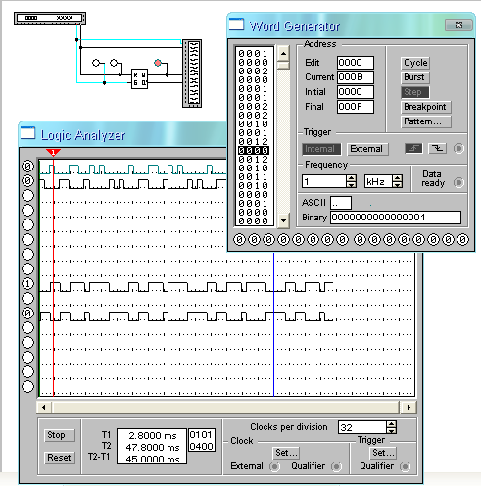This screenshot has height=486, width=481.
Task: Click the blue cursor 2 line
Action: click(273, 323)
